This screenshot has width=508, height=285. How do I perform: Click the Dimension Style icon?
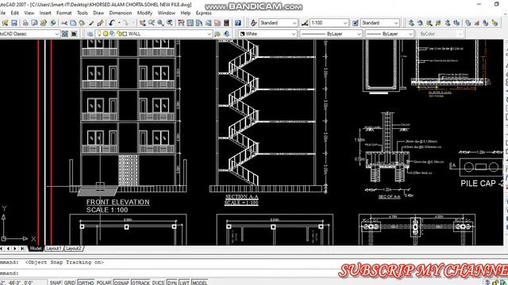[305, 23]
